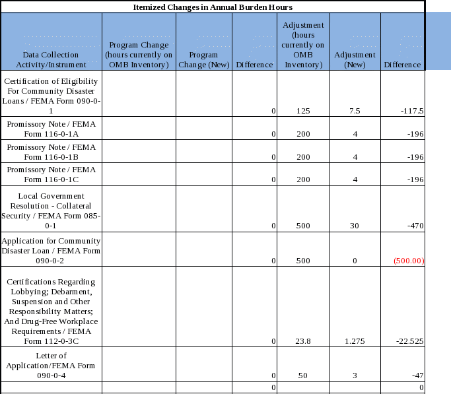Select 'Letter of Application/FEMA Form 090-0-4' cell
451x394 pixels.
[x=52, y=364]
